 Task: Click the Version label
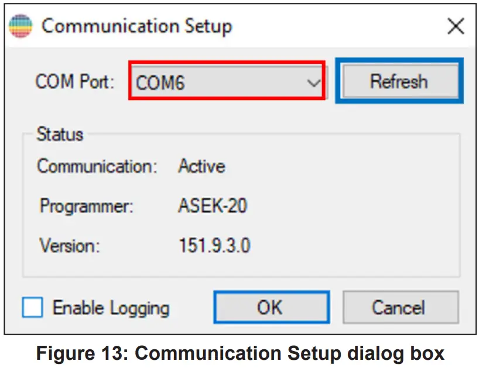coord(70,245)
